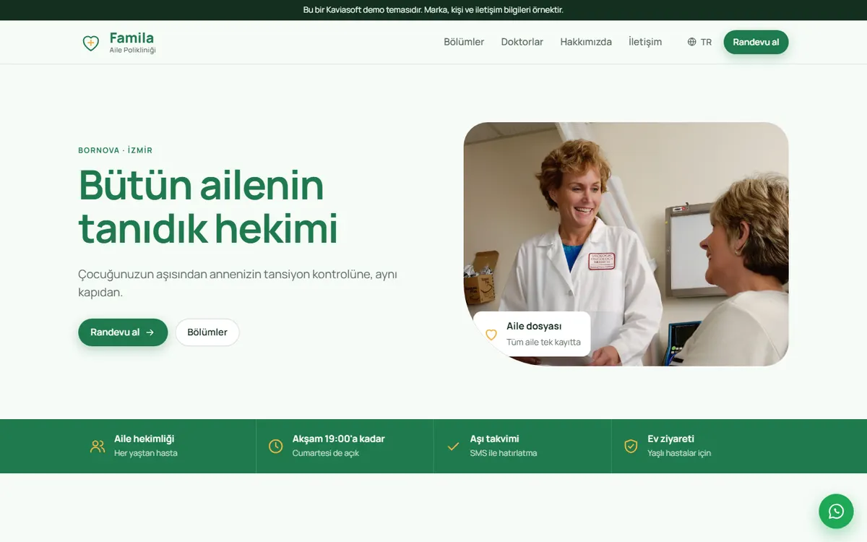Image resolution: width=867 pixels, height=542 pixels.
Task: Click the heart icon on Aile dosyası card
Action: coord(491,335)
